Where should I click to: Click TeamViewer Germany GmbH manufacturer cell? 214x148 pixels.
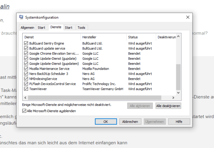pos(103,89)
